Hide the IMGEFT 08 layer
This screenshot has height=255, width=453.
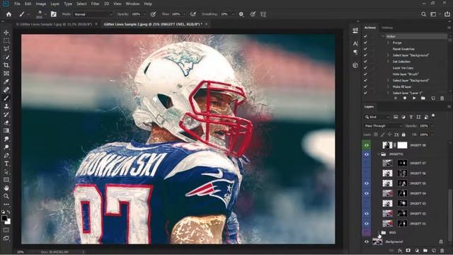click(x=367, y=145)
